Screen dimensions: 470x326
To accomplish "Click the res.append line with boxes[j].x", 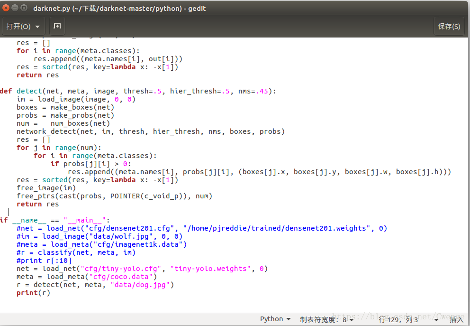I will point(259,172).
